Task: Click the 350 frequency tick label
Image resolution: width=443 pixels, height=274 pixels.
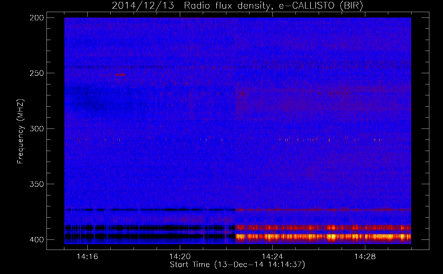Action: click(36, 184)
